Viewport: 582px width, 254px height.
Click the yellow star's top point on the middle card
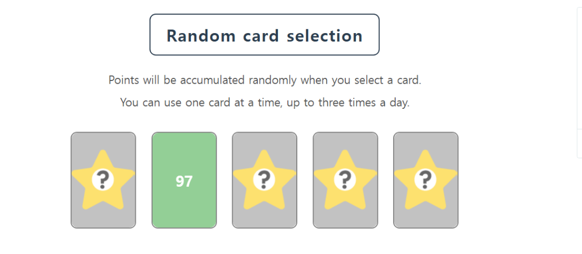coord(264,155)
